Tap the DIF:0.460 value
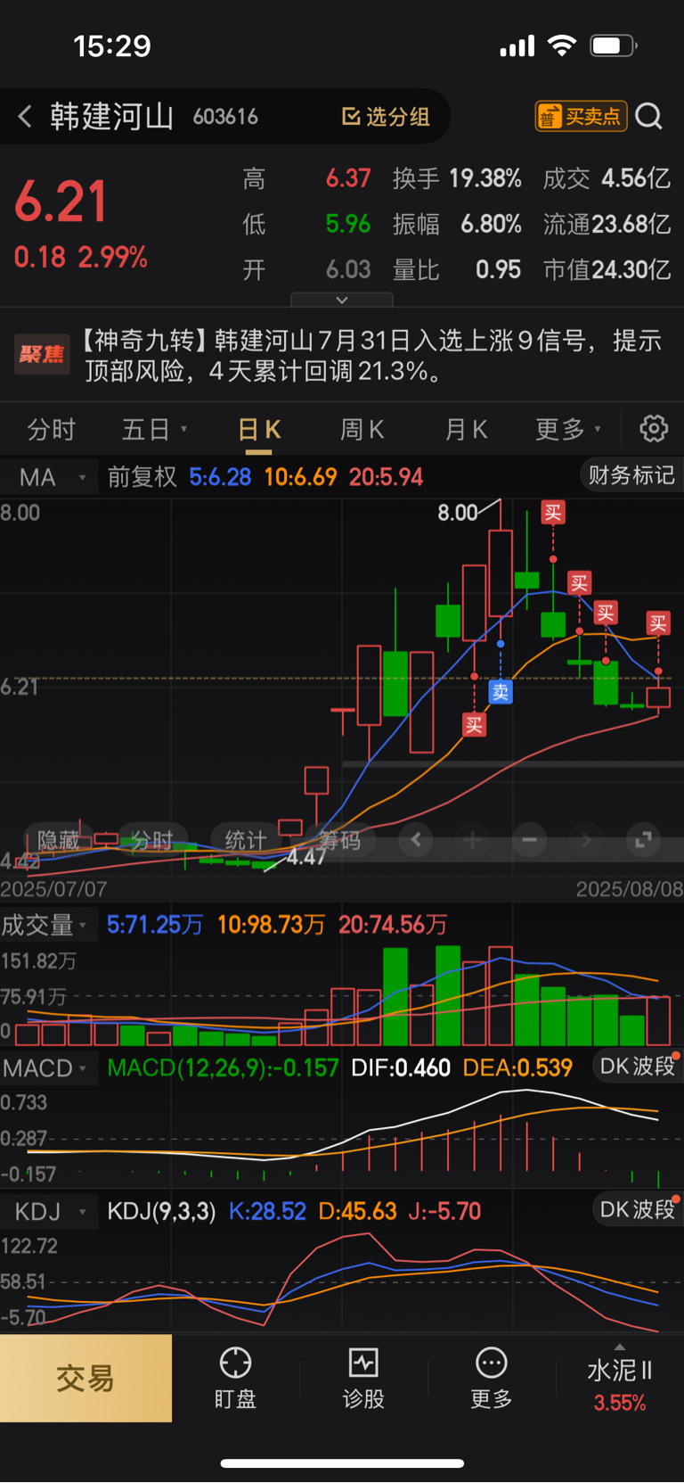 [x=401, y=1068]
